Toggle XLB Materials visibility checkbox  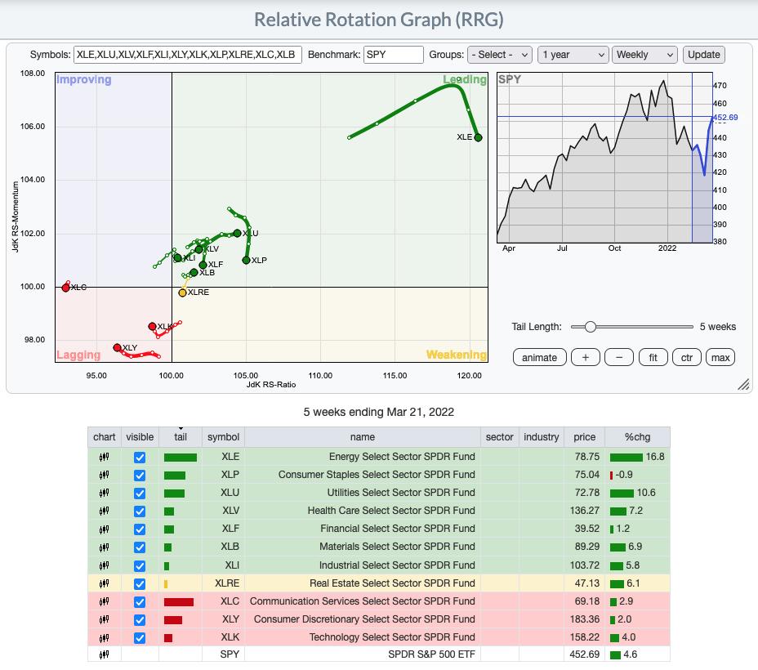[x=140, y=547]
